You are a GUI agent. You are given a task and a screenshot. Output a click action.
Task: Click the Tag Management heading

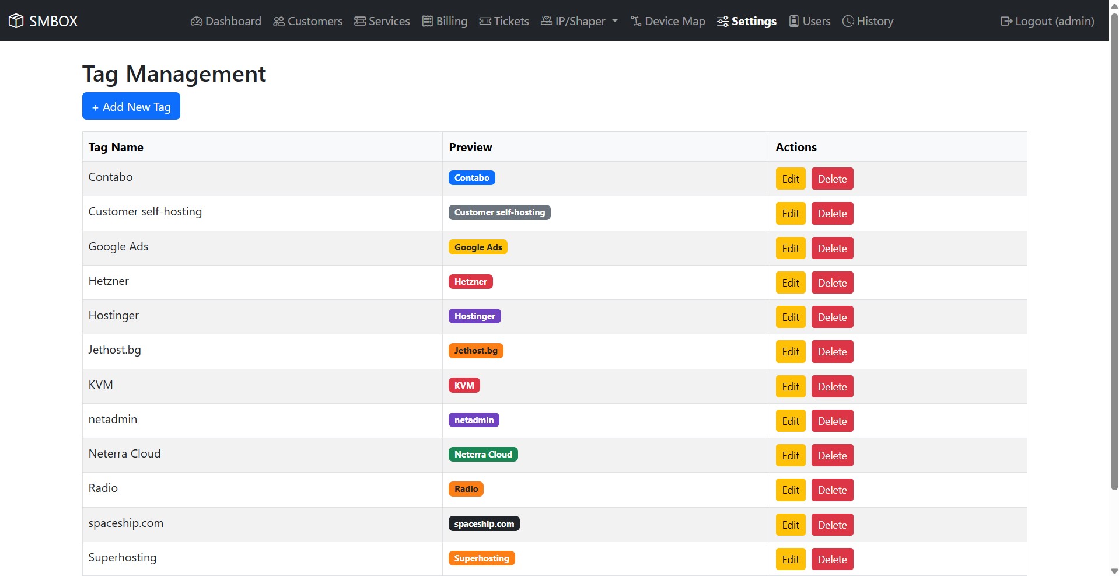pyautogui.click(x=174, y=74)
